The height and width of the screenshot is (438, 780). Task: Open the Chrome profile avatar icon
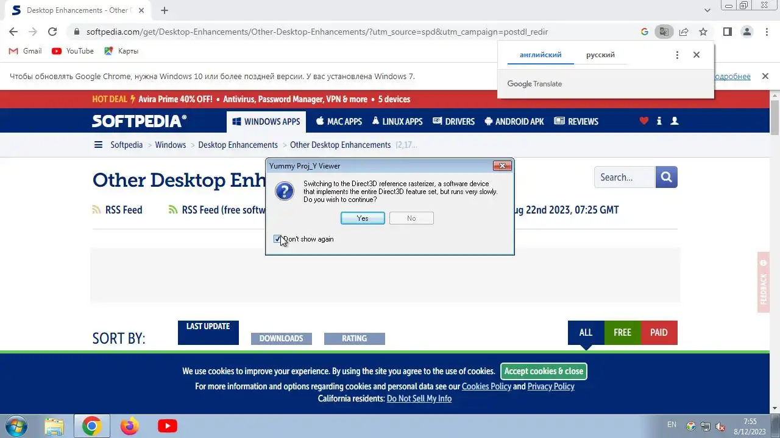747,32
